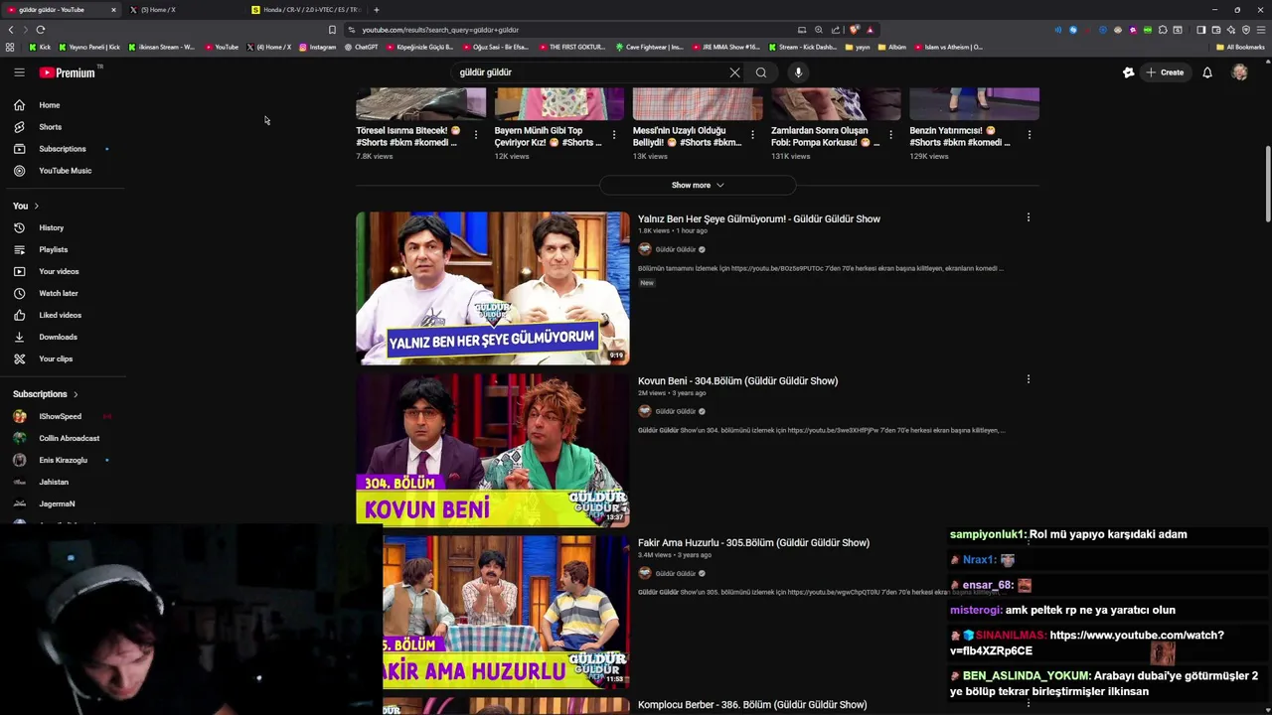The width and height of the screenshot is (1272, 715).
Task: Switch to the Honda CR-V tab
Action: 306,10
